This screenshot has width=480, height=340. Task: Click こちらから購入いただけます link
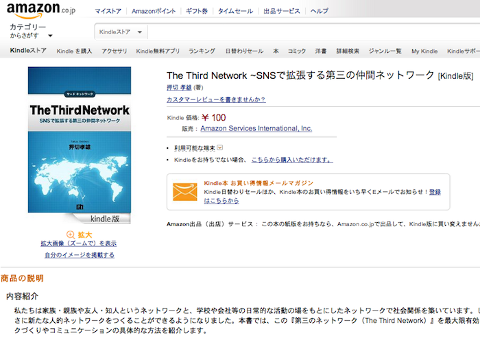(292, 160)
